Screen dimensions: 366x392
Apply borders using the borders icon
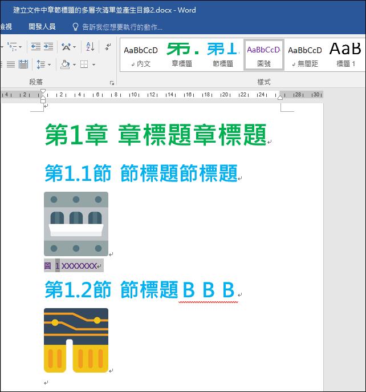84,64
